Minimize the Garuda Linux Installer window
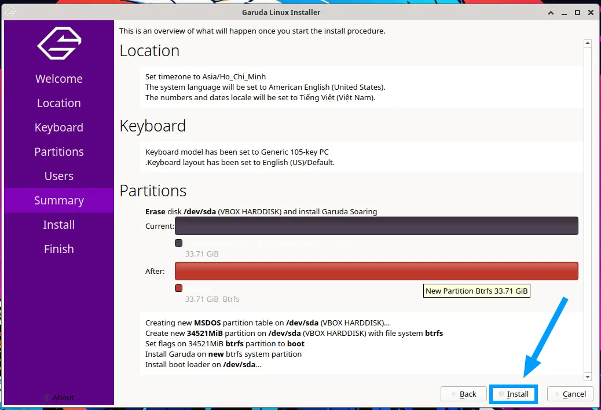Viewport: 601px width, 410px height. click(x=564, y=13)
